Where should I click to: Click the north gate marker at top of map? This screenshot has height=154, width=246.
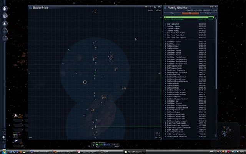point(95,11)
